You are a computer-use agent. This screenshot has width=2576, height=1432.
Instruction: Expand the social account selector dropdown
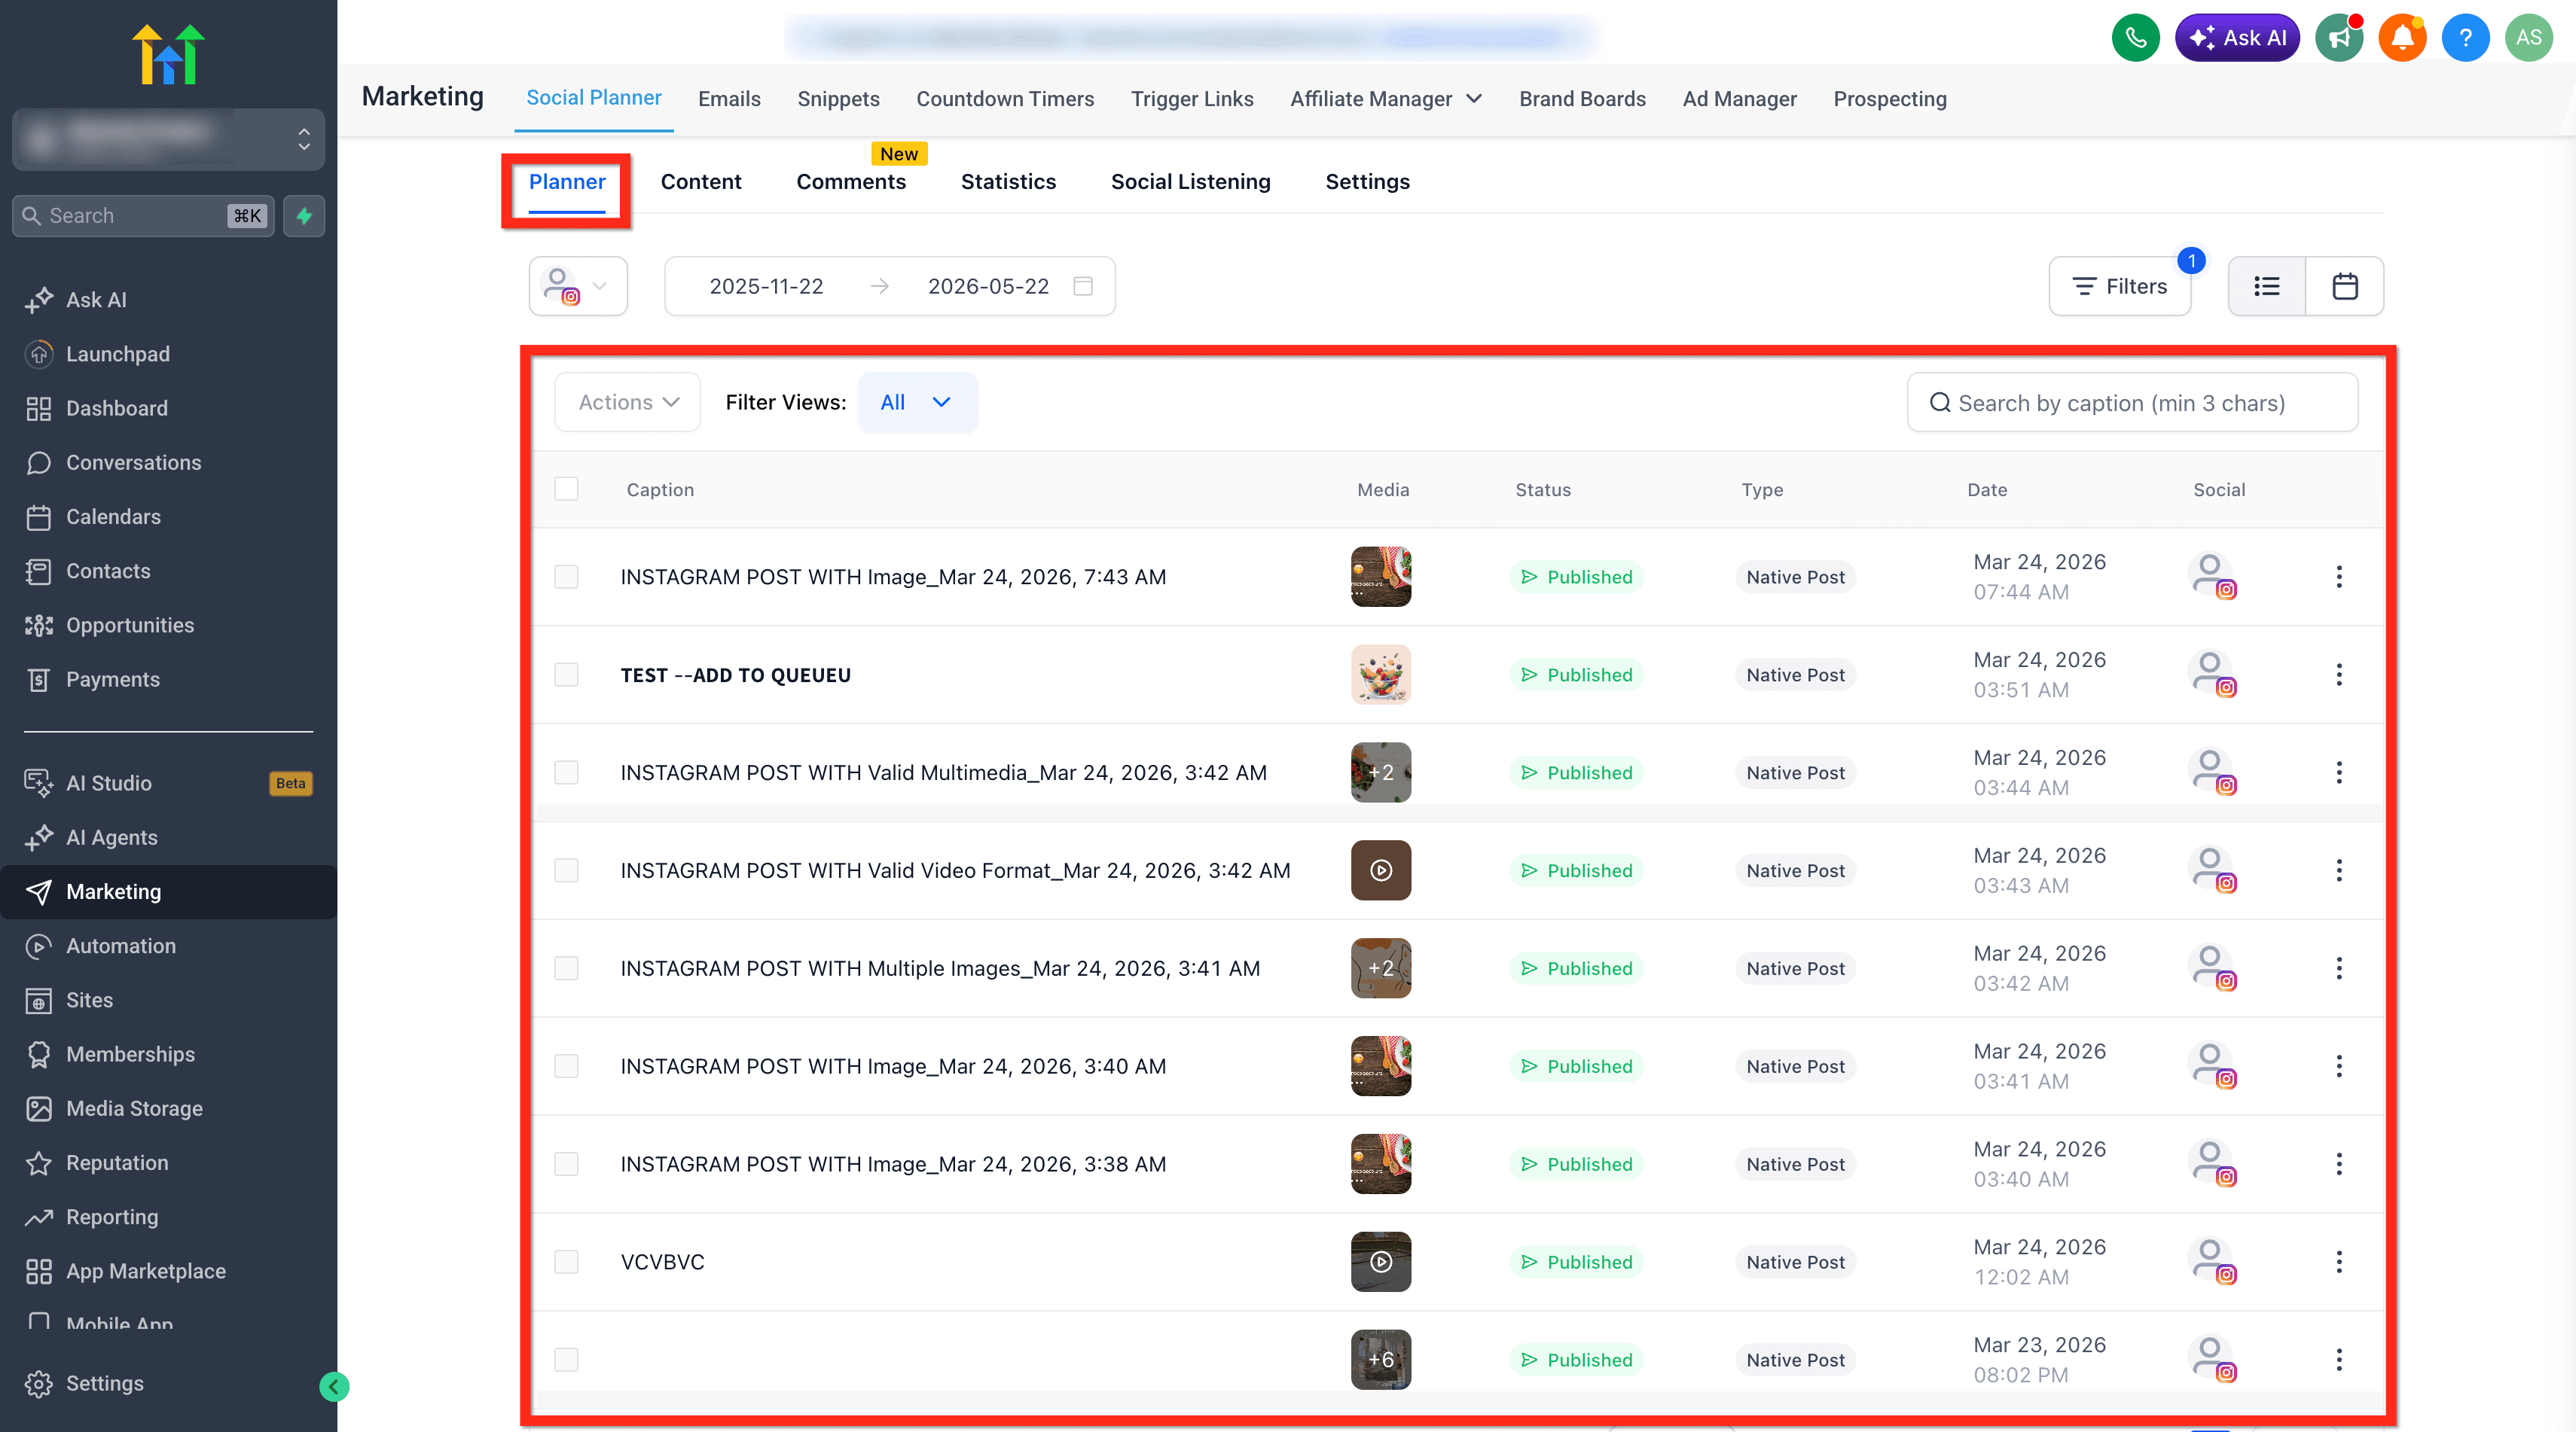pyautogui.click(x=578, y=287)
